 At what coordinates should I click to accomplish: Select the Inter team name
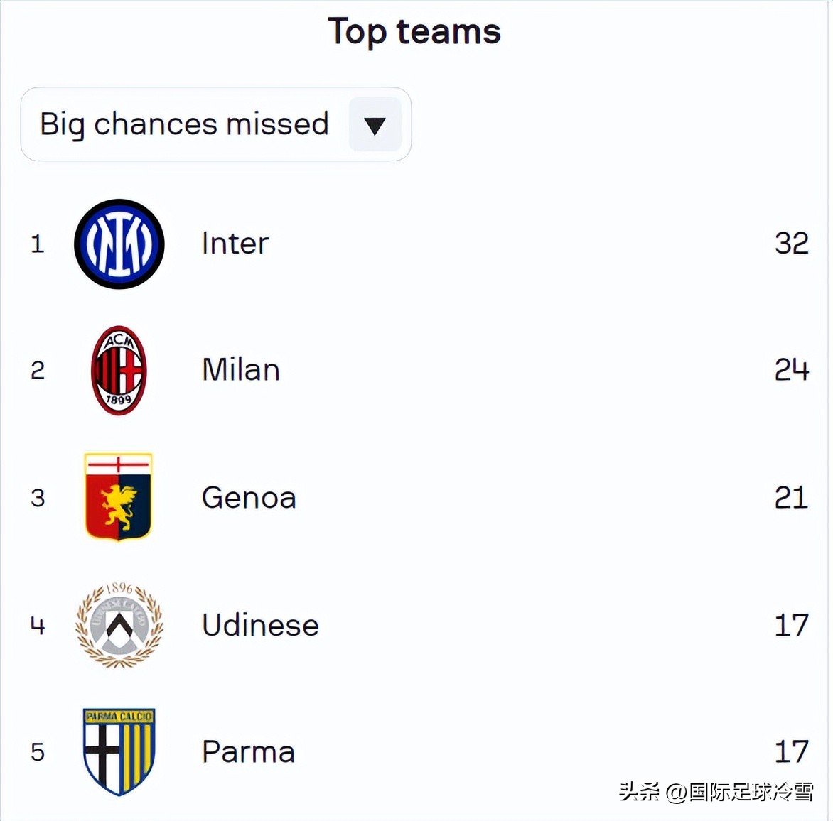coord(235,244)
